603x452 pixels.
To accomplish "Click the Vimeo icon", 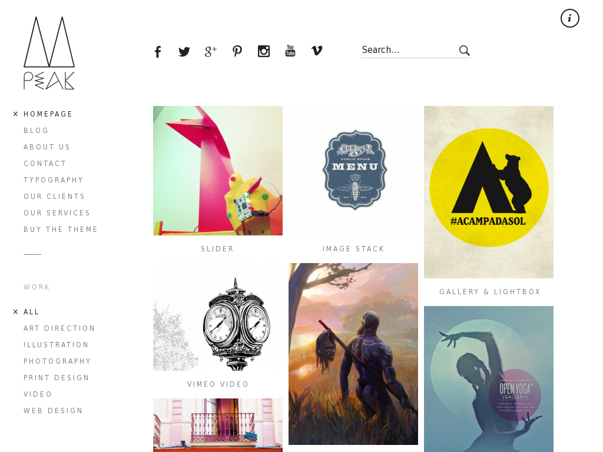I will [317, 51].
